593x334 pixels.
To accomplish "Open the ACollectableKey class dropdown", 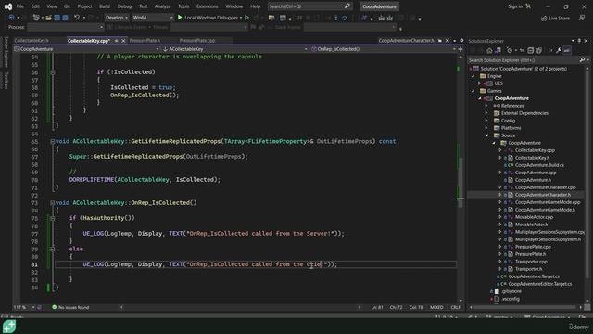I will coord(234,49).
